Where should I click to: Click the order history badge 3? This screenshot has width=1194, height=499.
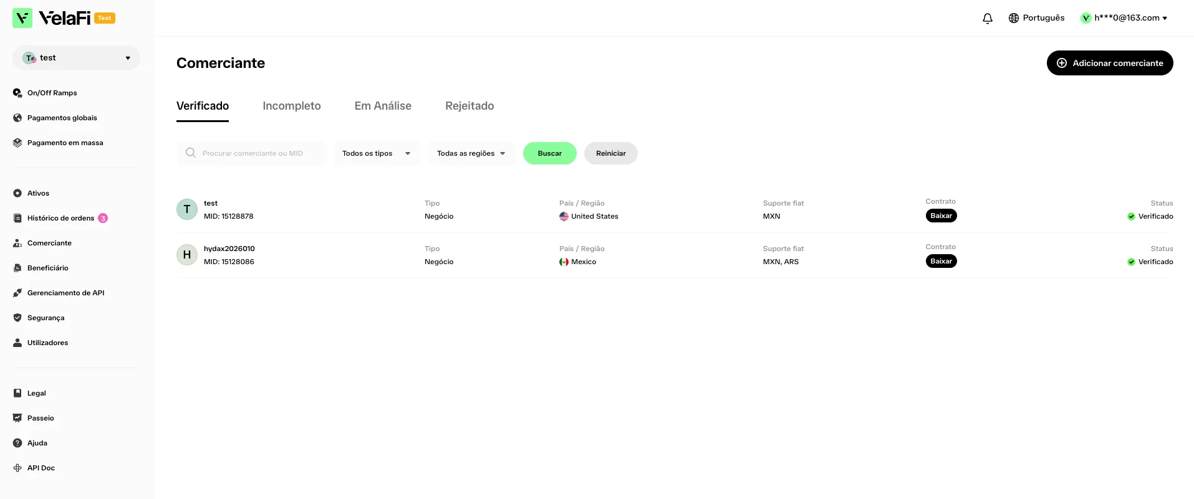[x=103, y=218]
